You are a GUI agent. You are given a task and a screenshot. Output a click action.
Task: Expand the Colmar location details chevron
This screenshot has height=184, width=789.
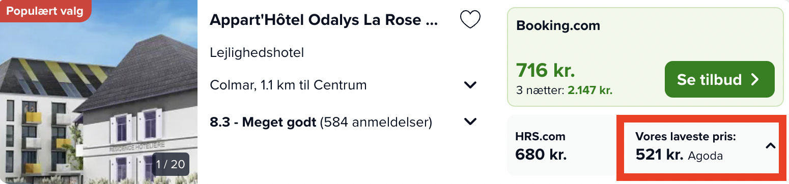coord(470,85)
